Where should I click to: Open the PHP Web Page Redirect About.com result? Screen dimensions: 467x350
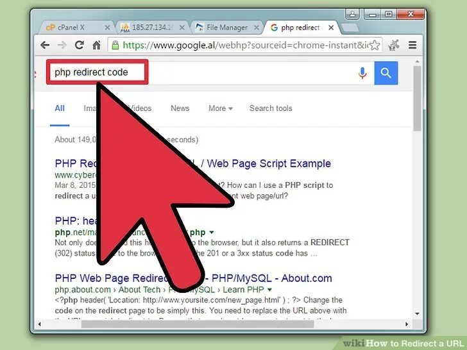(193, 278)
